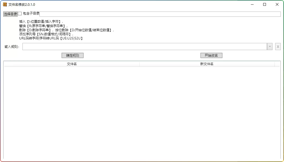Viewport: 284px width, 162px height.
Task: Click the maximize icon in title bar
Action: point(264,4)
